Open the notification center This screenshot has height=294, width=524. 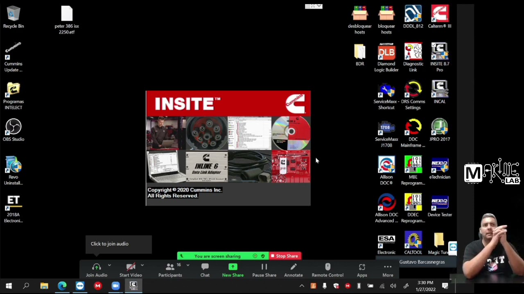445,286
